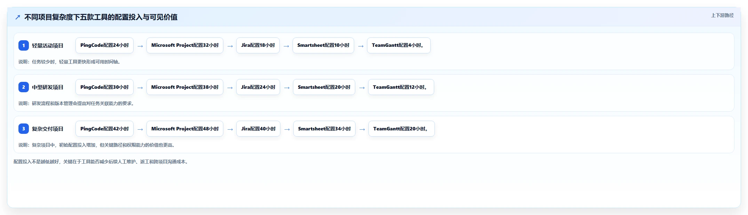
Task: Click the footer text 配置投入不是越低越好
Action: pyautogui.click(x=101, y=162)
